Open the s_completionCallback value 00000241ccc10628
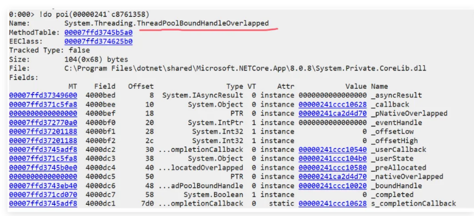 (332, 204)
